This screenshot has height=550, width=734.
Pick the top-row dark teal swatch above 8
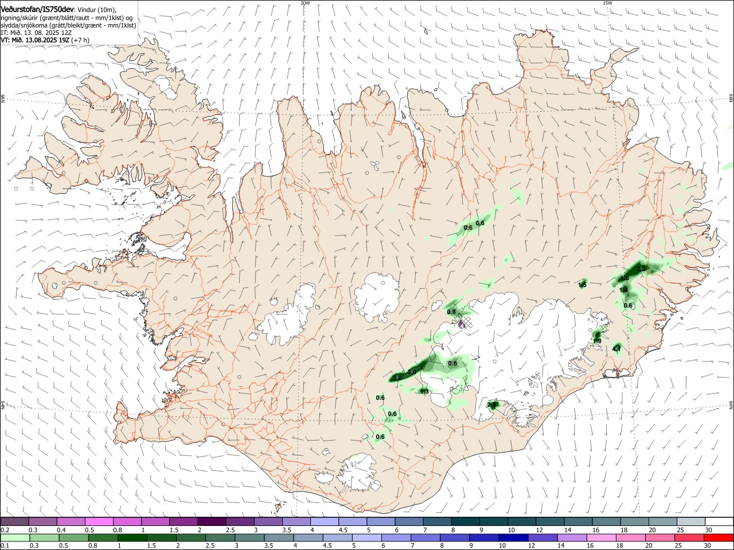pyautogui.click(x=466, y=522)
